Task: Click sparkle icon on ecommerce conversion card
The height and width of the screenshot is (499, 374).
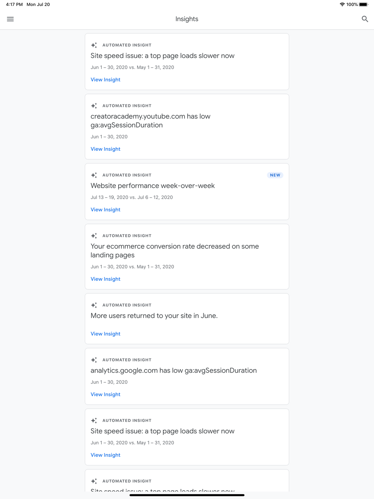Action: pyautogui.click(x=94, y=236)
